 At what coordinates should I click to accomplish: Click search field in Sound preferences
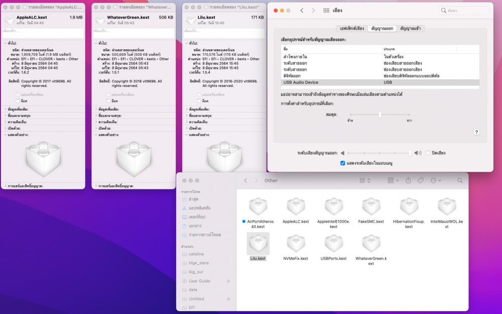click(463, 11)
